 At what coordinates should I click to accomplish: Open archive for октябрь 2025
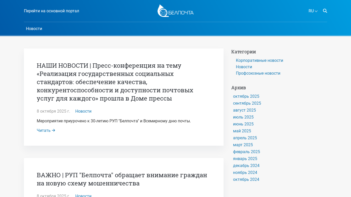tap(246, 96)
